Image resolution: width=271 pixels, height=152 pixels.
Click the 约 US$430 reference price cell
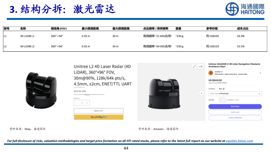tap(213, 36)
